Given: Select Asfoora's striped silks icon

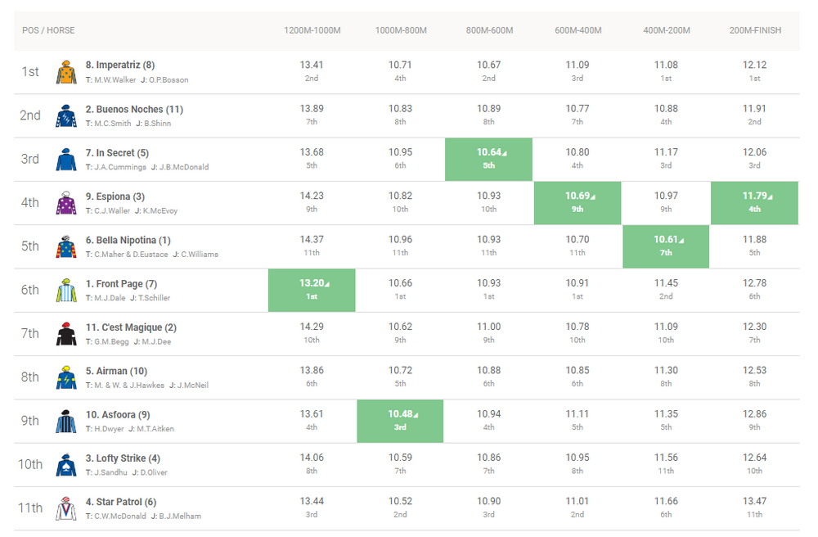Looking at the screenshot, I should click(66, 422).
